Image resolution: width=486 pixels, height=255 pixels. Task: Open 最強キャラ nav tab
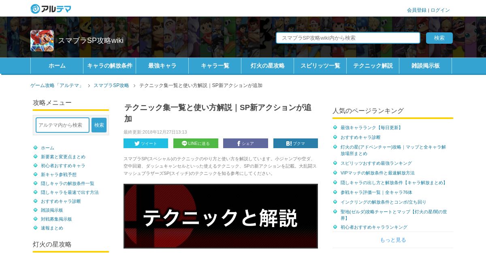(162, 66)
